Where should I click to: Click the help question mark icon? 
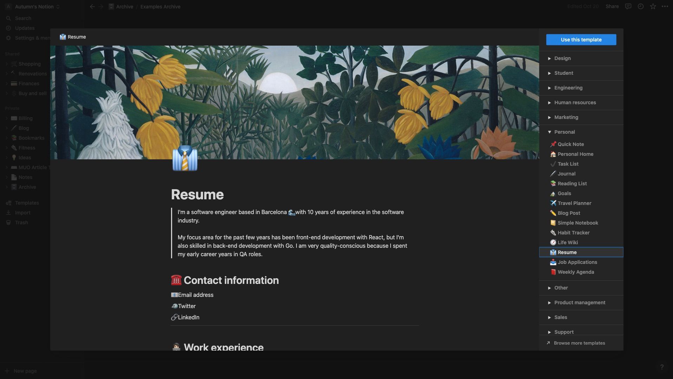[x=662, y=367]
